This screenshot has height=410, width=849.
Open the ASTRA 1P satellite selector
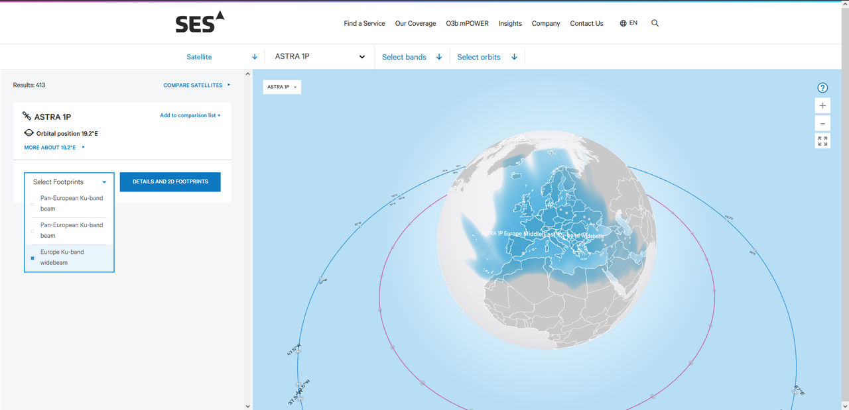[320, 57]
